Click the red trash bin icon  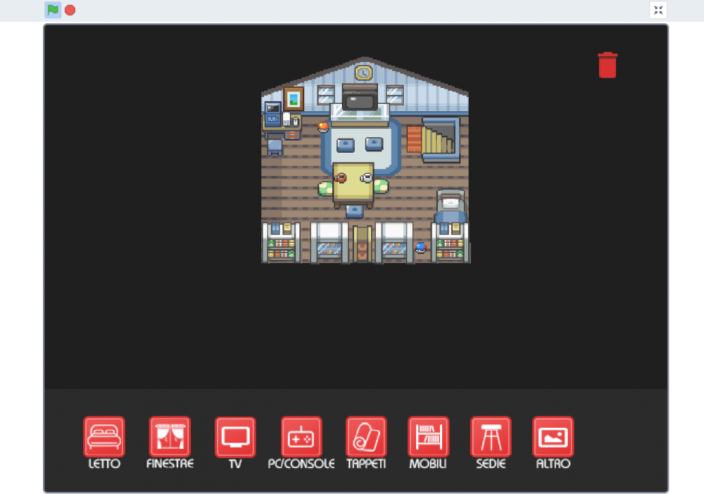(608, 65)
